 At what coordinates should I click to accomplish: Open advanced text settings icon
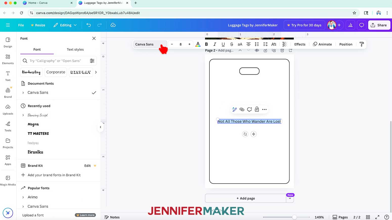coord(274,44)
